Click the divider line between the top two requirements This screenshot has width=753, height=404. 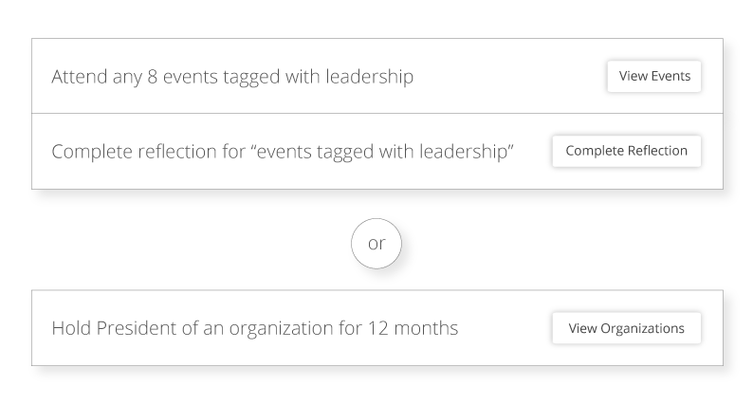click(376, 114)
